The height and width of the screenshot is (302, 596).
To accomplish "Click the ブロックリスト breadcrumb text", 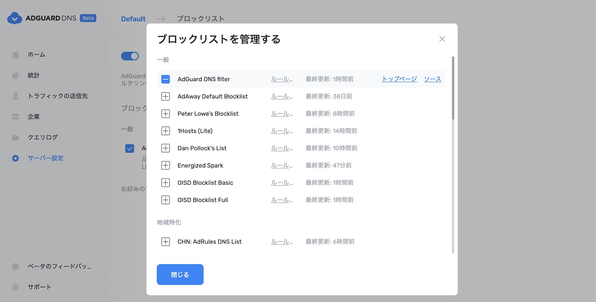I will (x=201, y=19).
